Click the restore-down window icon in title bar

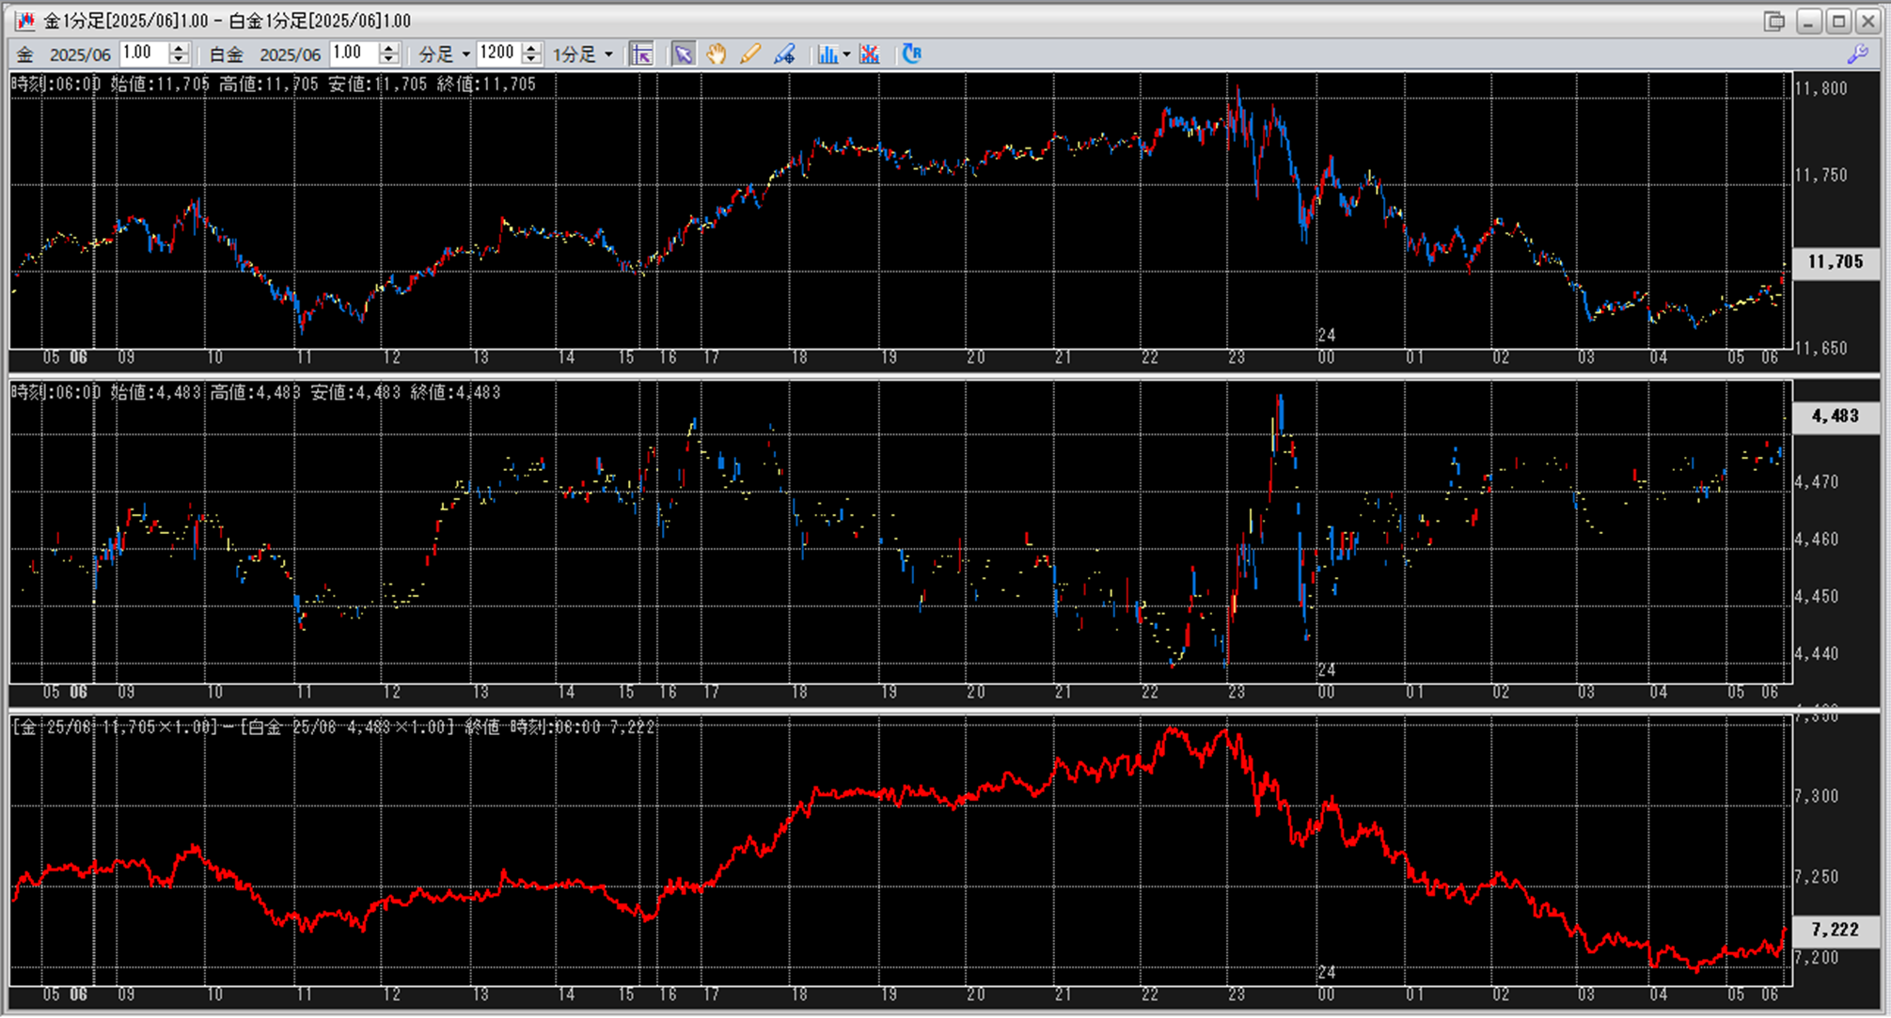(1773, 21)
